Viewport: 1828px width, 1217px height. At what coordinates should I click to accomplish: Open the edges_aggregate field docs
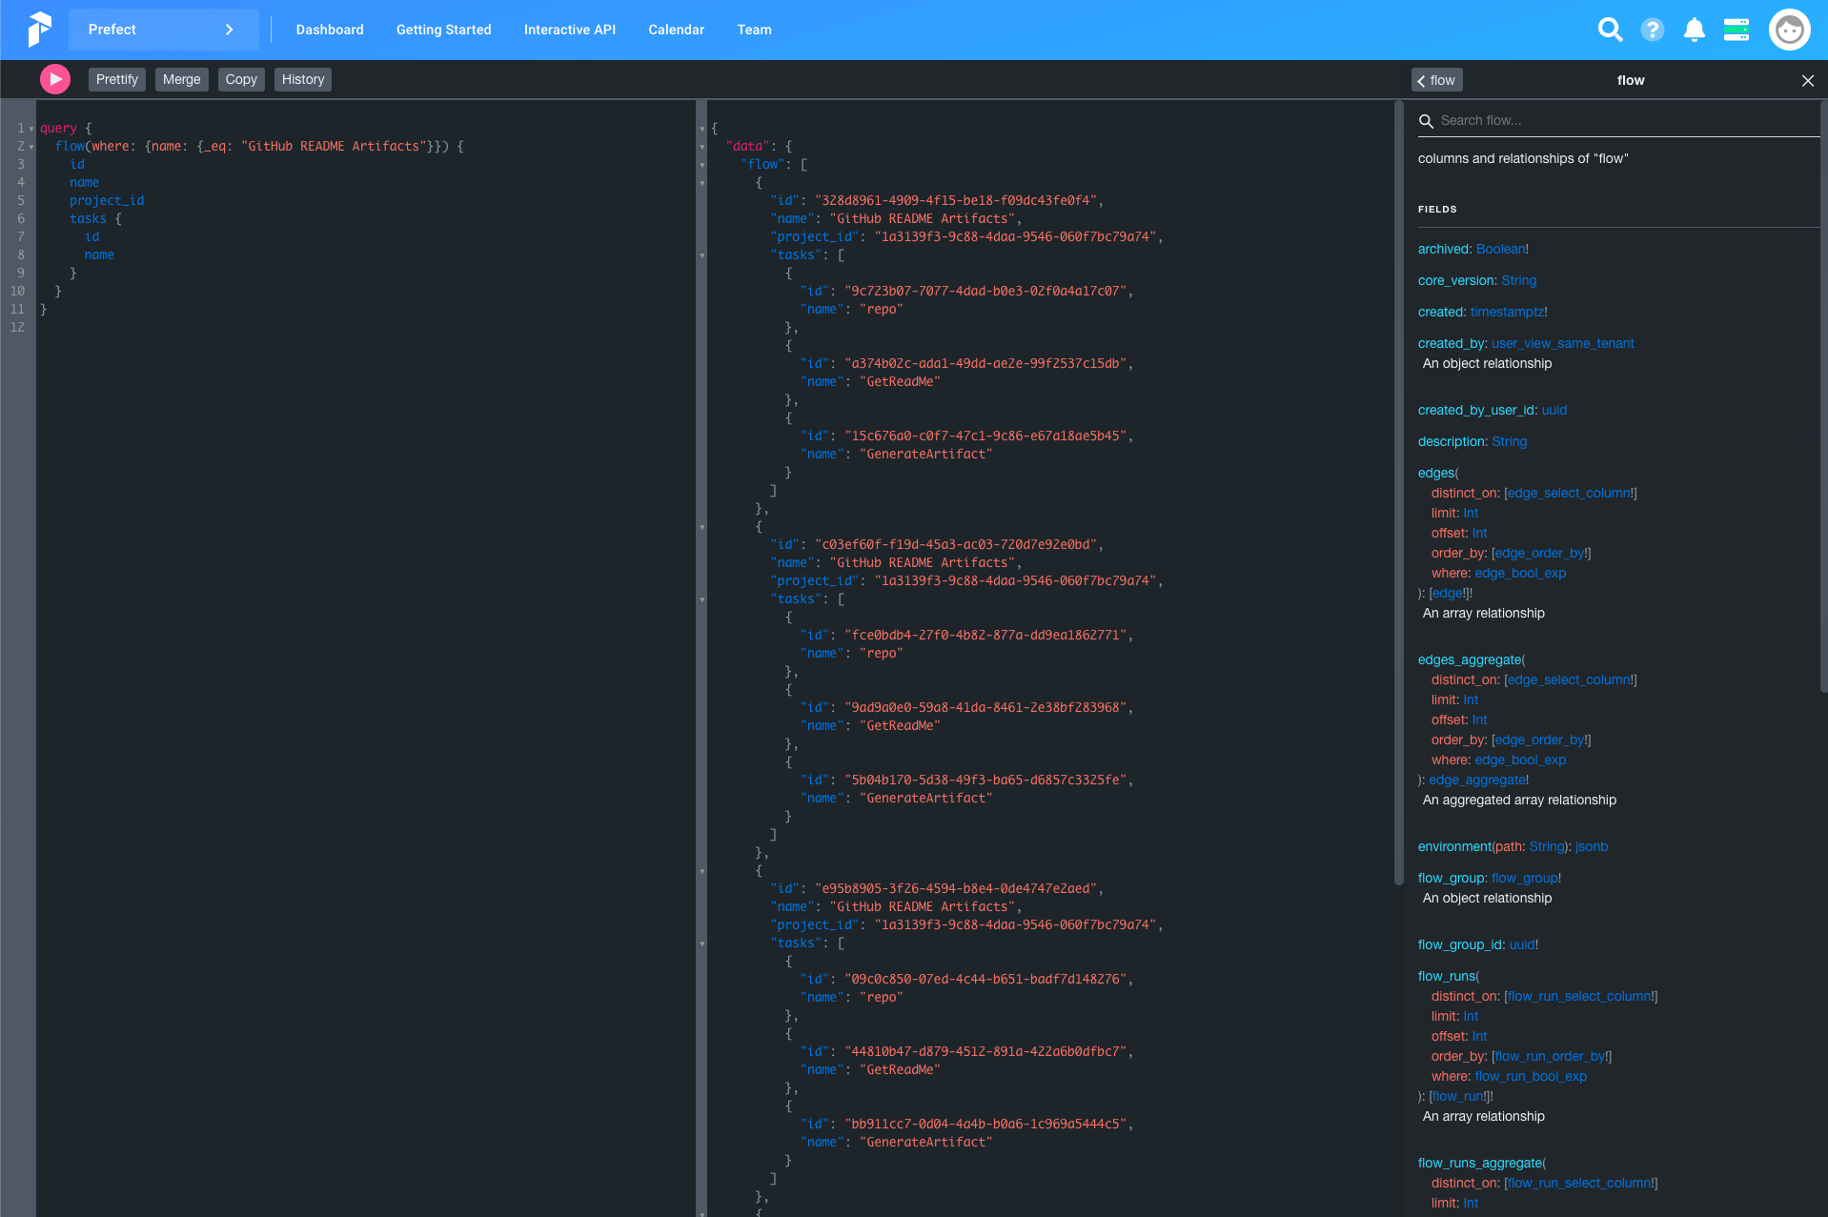(1470, 659)
